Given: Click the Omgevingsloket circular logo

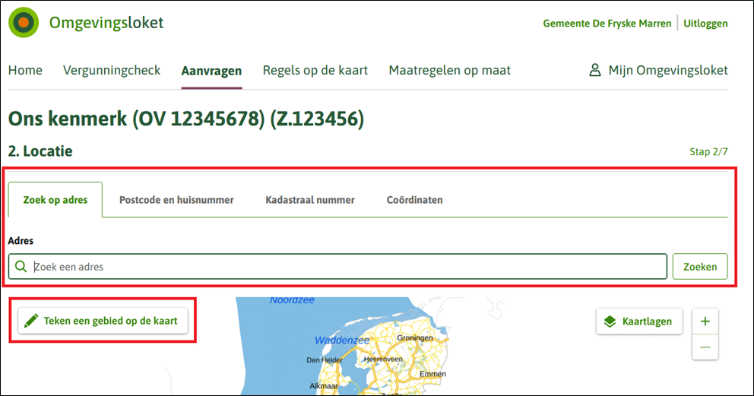Looking at the screenshot, I should click(x=24, y=23).
